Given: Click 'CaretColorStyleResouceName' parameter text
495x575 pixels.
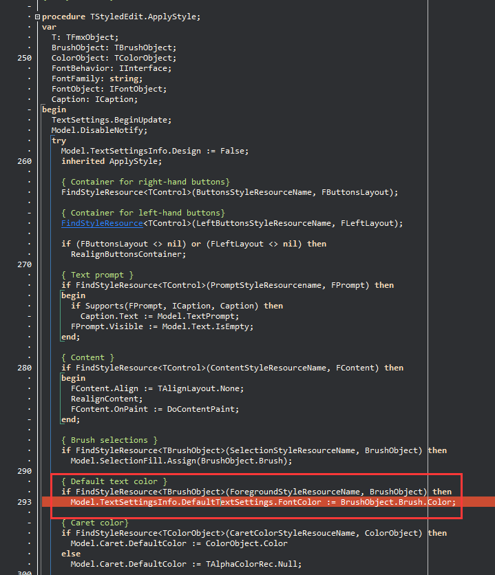Looking at the screenshot, I should (293, 533).
